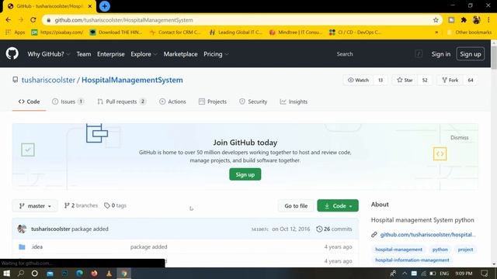Click the Fork button
This screenshot has height=279, width=497.
(x=450, y=80)
